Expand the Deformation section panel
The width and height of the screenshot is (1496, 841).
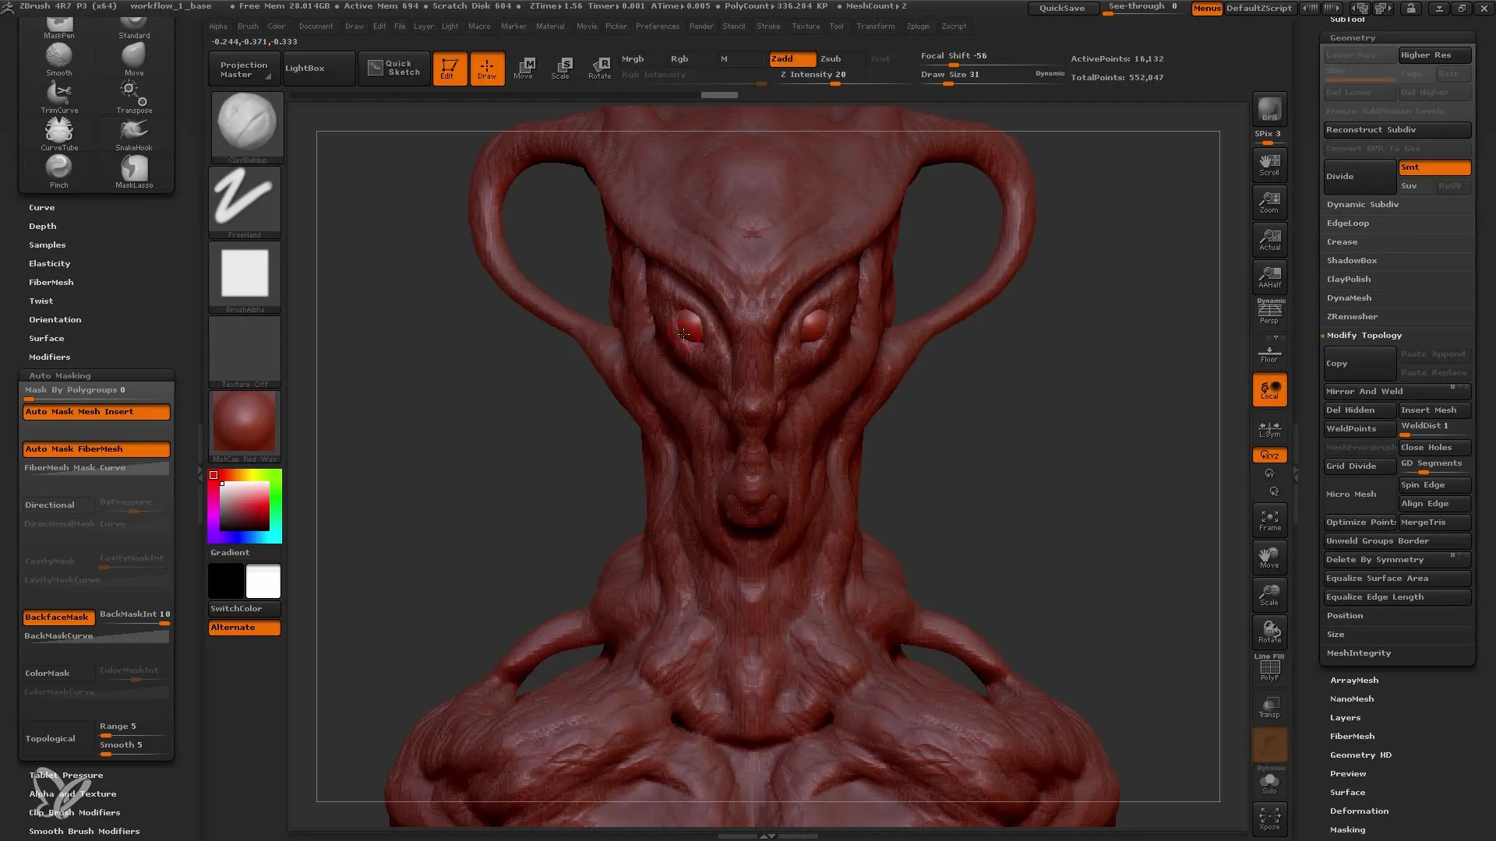(x=1358, y=810)
